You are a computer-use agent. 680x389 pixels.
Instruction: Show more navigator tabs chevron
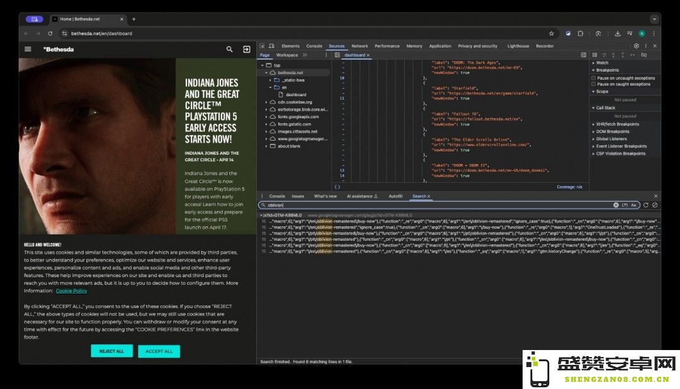[305, 55]
